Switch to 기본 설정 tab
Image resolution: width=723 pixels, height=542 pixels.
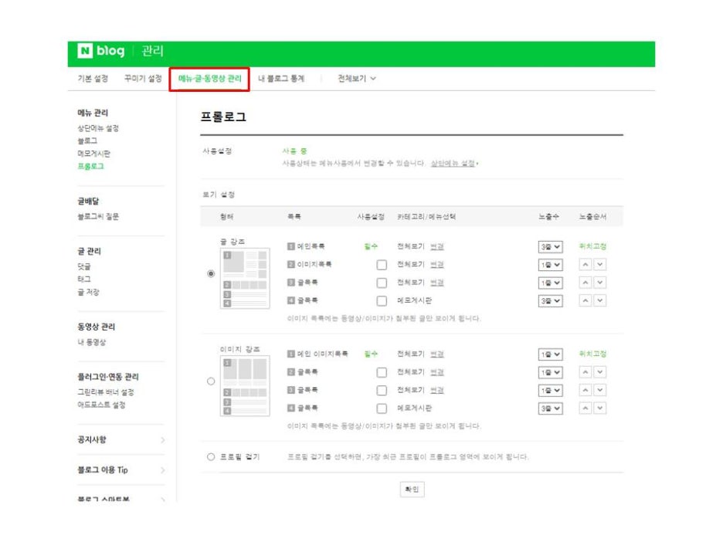[x=93, y=79]
